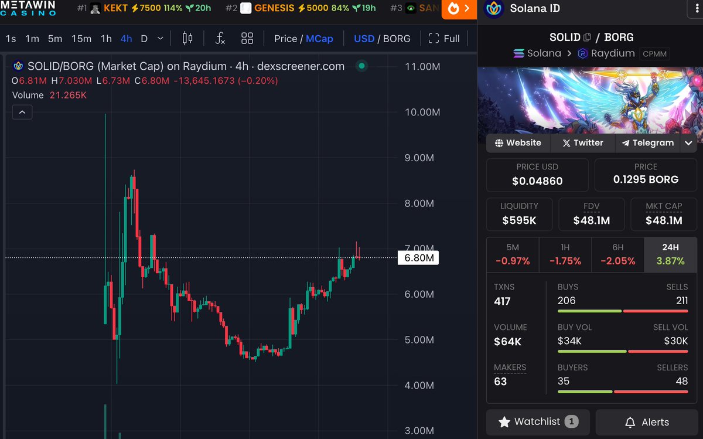Click the Metawin Casino logo
The image size is (703, 439).
pyautogui.click(x=28, y=9)
